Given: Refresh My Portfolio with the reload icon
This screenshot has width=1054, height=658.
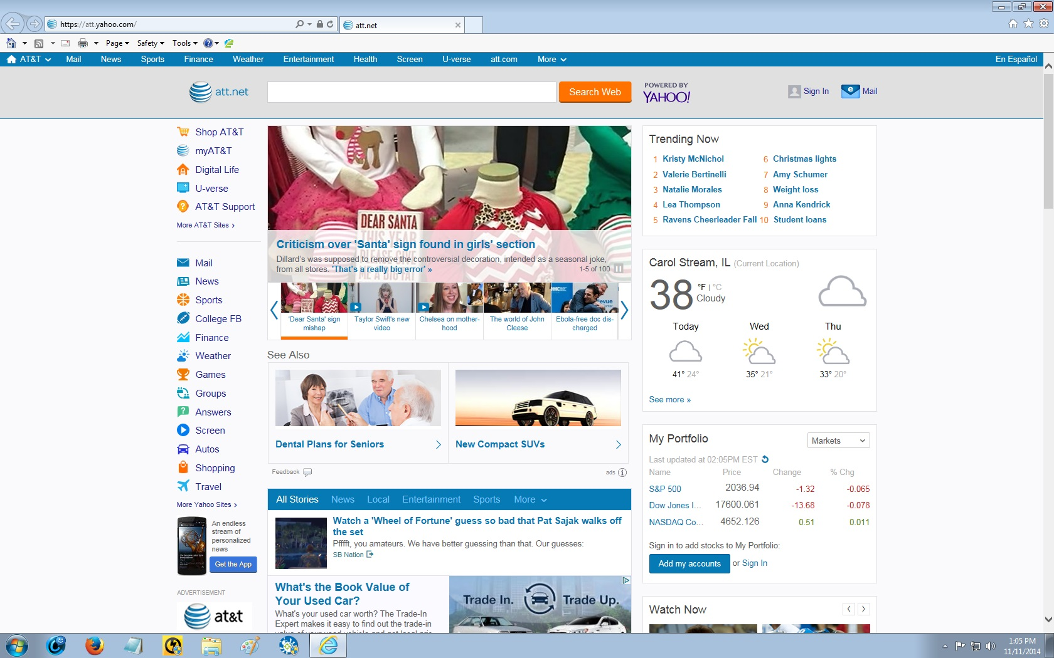Looking at the screenshot, I should pos(765,459).
